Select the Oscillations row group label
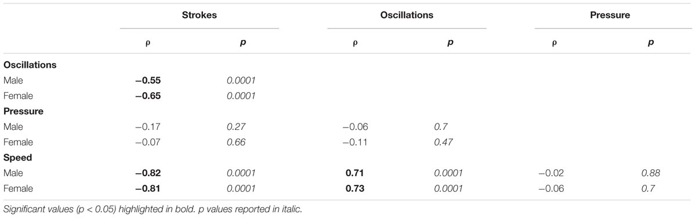 pyautogui.click(x=30, y=65)
